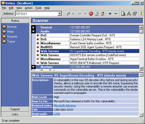
Task: Click the plus icon in the toolbar
Action: [110, 13]
